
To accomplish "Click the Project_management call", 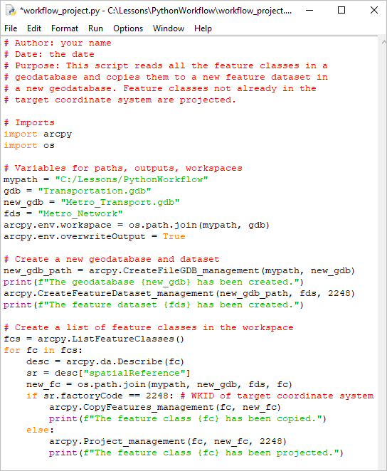I will pyautogui.click(x=168, y=442).
